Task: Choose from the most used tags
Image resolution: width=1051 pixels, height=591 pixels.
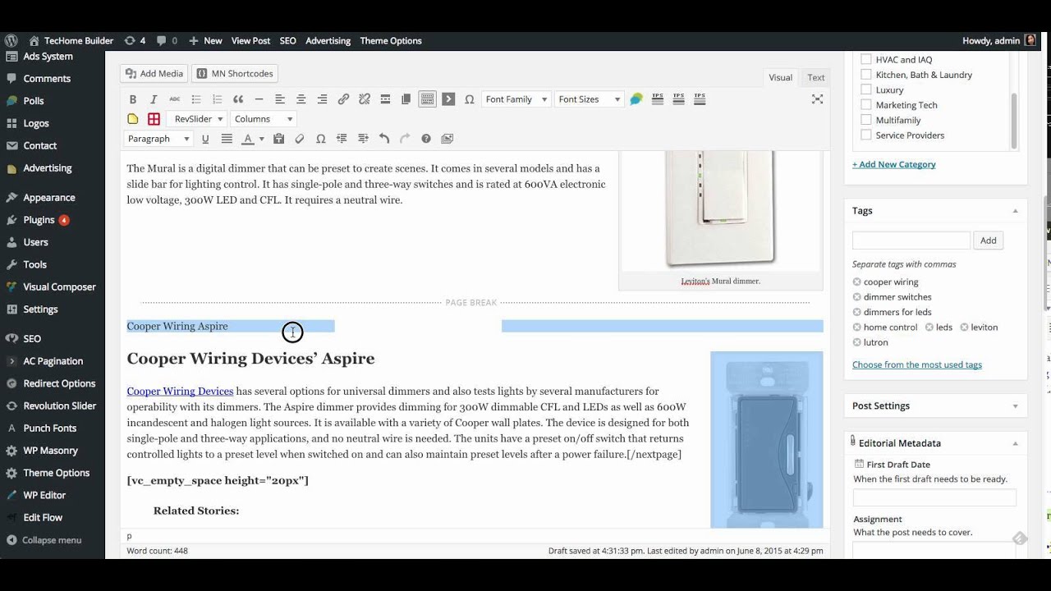Action: coord(917,364)
